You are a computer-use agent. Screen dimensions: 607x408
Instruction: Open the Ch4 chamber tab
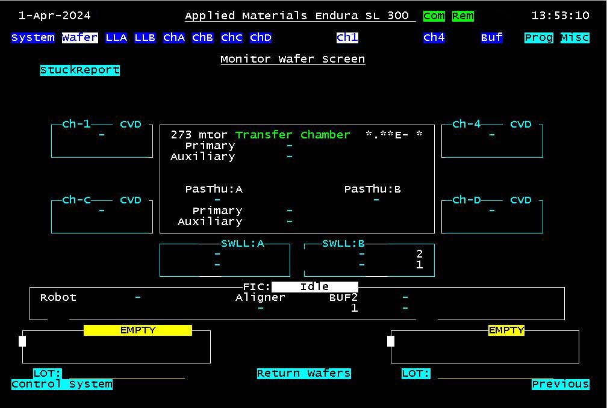click(434, 37)
